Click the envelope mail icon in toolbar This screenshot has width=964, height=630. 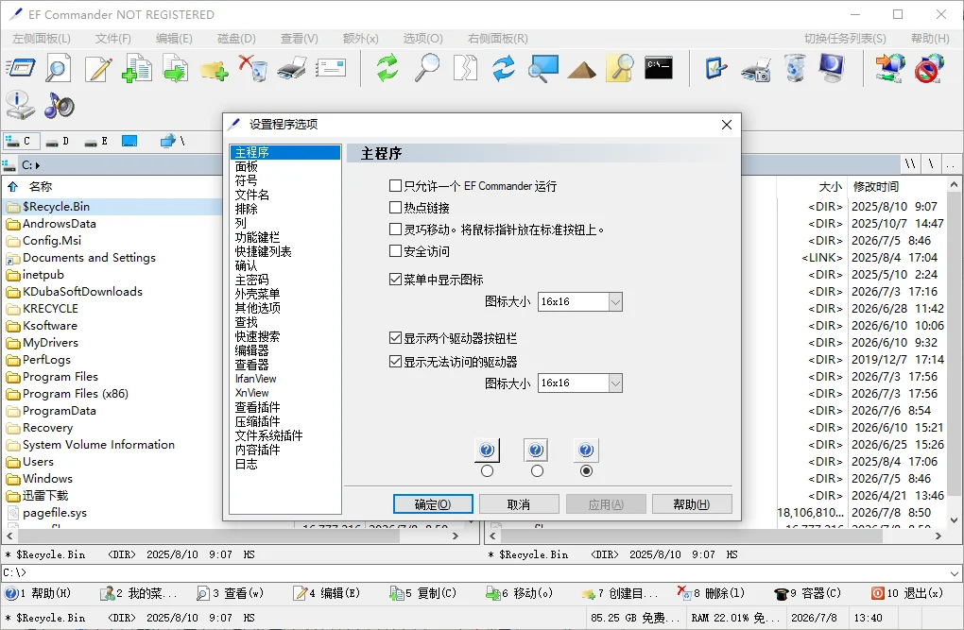[x=332, y=68]
